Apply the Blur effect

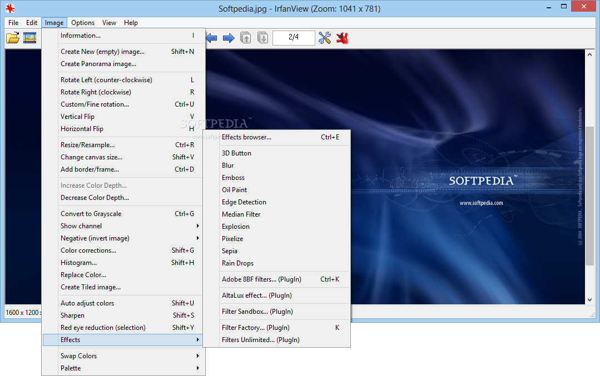(276, 166)
